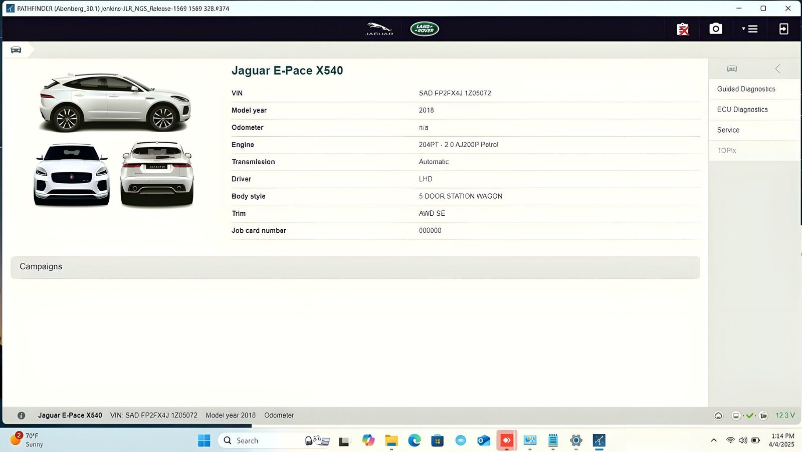Viewport: 802px width, 452px height.
Task: Click the vehicle interface status icon
Action: click(763, 415)
